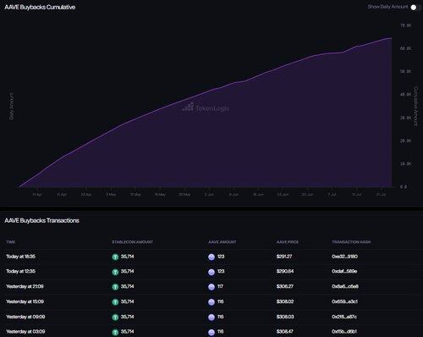Sort by Stablecoin Amount column header
The image size is (423, 337).
click(x=132, y=242)
